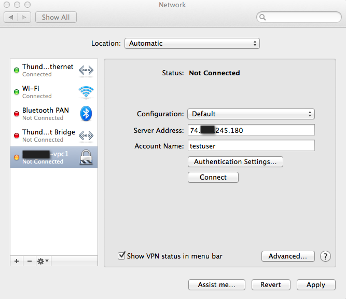
Task: Click the Thunderbolt Bridge arrows icon
Action: coord(86,135)
